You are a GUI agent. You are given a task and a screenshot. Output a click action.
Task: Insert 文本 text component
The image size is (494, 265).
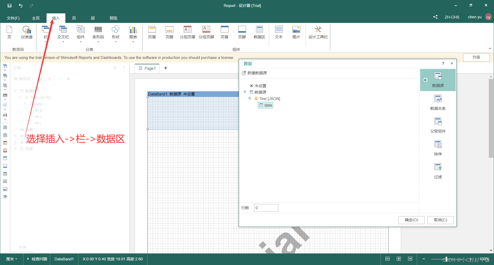click(279, 32)
